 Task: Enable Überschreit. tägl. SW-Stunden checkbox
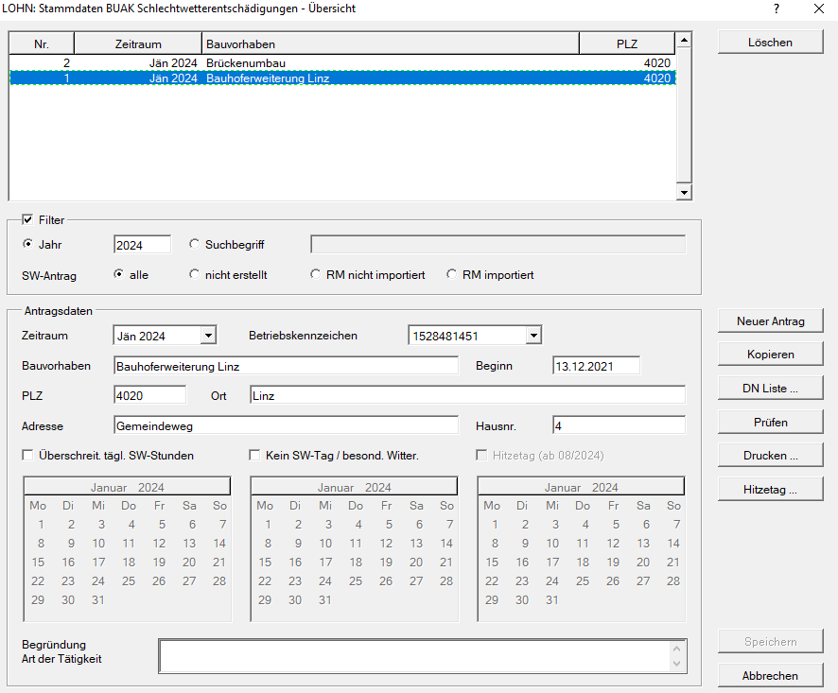(27, 456)
